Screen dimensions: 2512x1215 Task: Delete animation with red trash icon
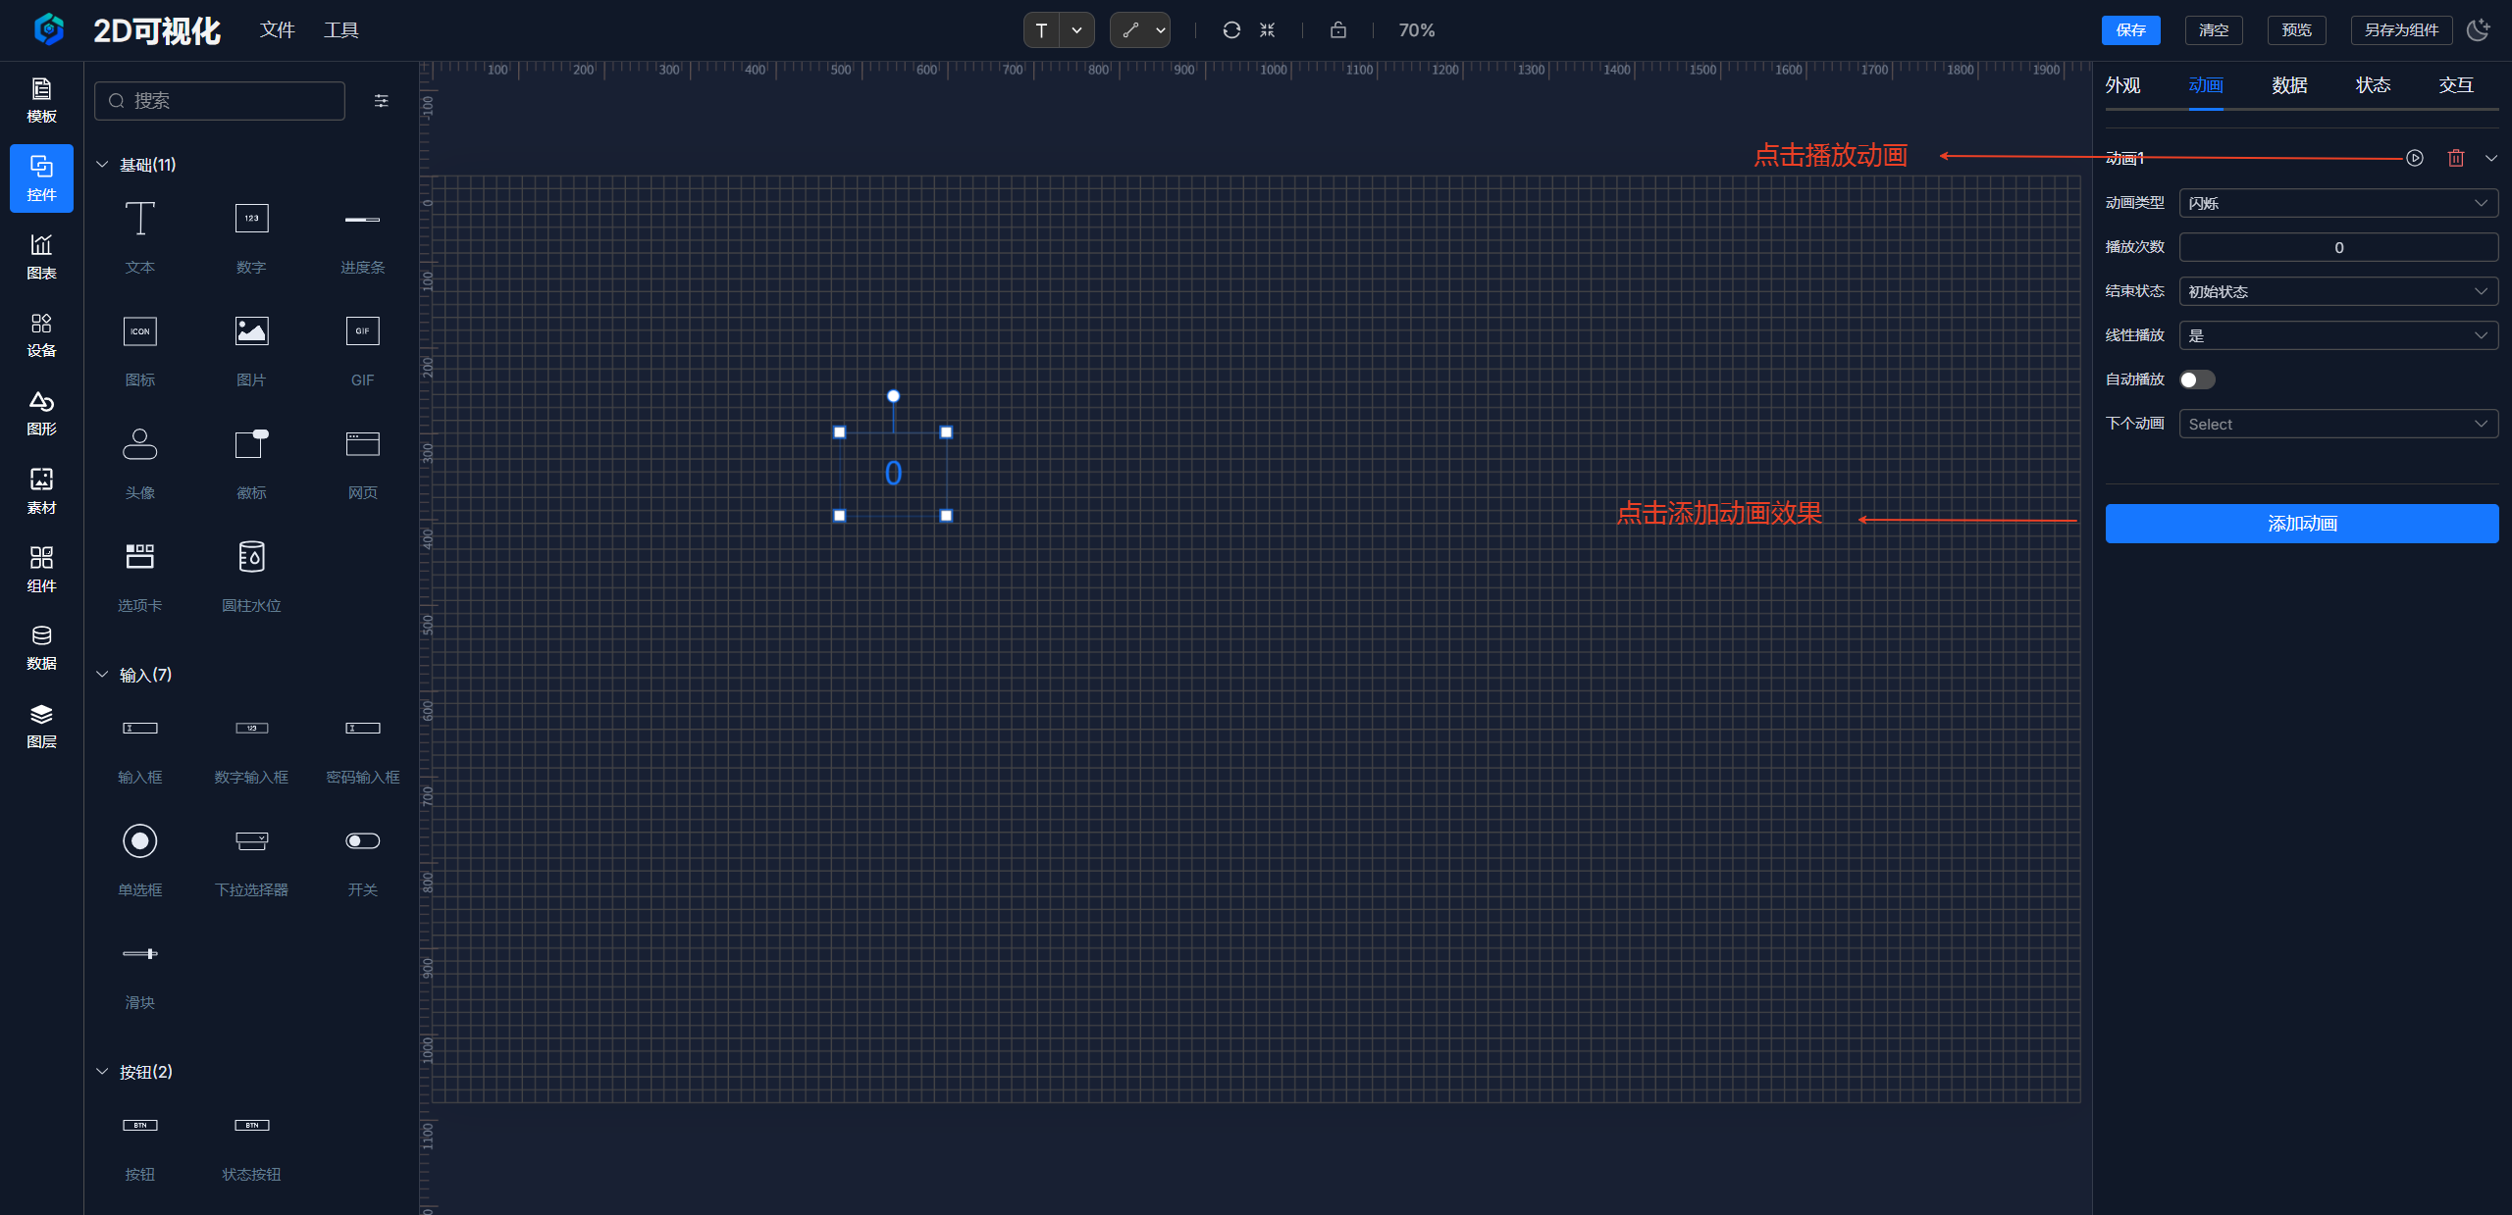coord(2455,158)
